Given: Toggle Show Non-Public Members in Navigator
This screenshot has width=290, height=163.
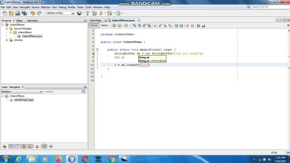Looking at the screenshot, I should coord(24,147).
